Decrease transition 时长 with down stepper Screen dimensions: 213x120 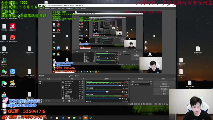[151, 85]
